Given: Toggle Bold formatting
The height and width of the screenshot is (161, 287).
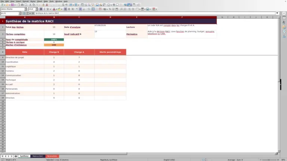Looking at the screenshot, I should click(x=41, y=9).
